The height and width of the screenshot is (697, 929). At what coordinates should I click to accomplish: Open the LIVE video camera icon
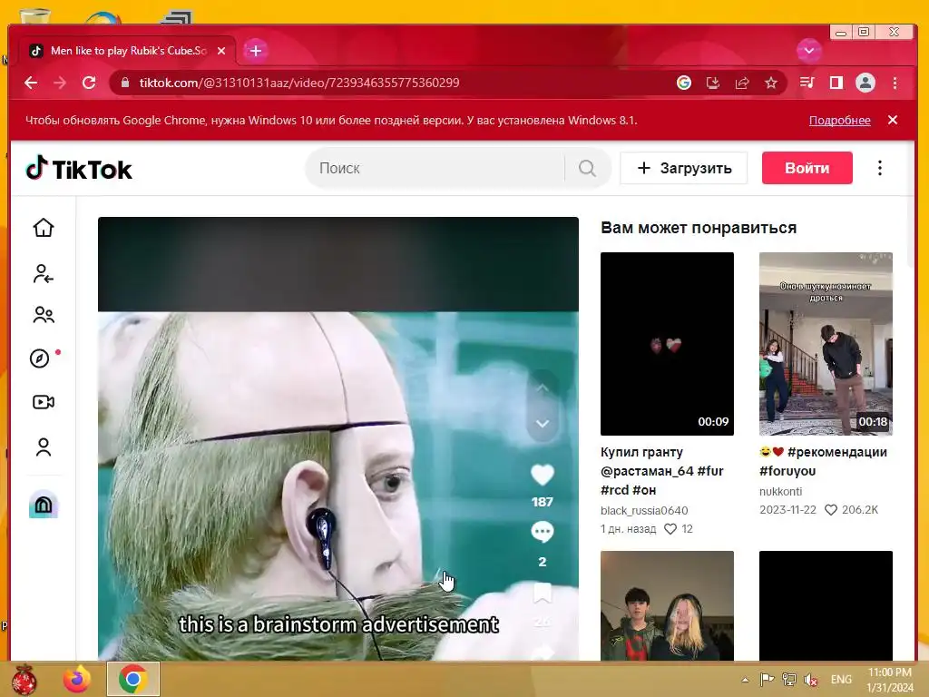click(44, 402)
